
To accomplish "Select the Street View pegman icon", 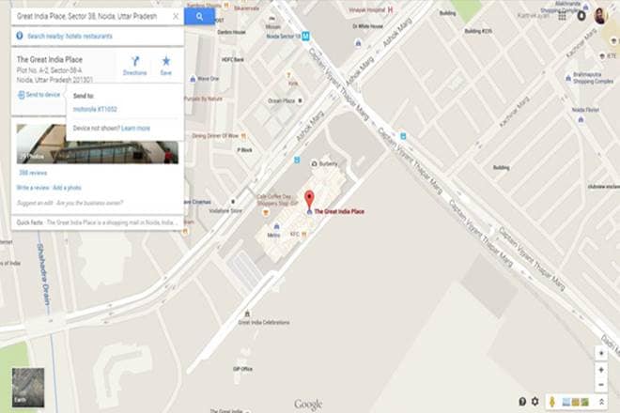I will pos(552,402).
